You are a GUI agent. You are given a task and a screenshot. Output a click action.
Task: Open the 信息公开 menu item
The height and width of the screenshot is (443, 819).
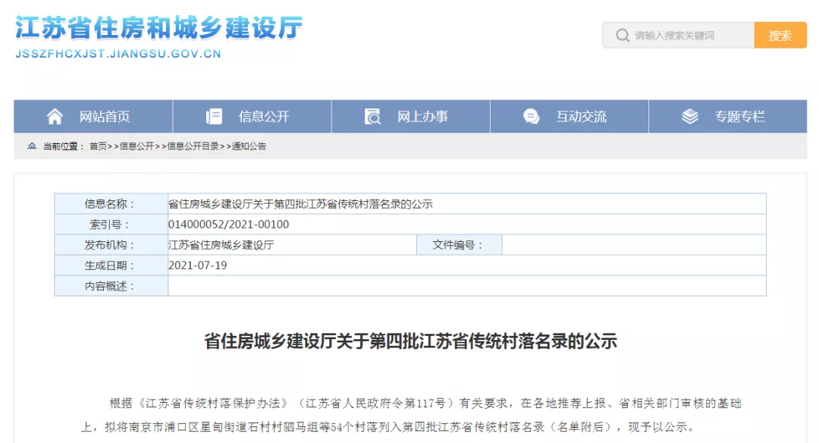[253, 117]
